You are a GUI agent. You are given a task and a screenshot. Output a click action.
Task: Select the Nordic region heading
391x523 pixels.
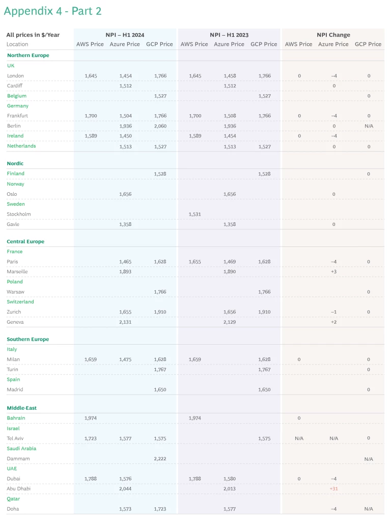(15, 164)
